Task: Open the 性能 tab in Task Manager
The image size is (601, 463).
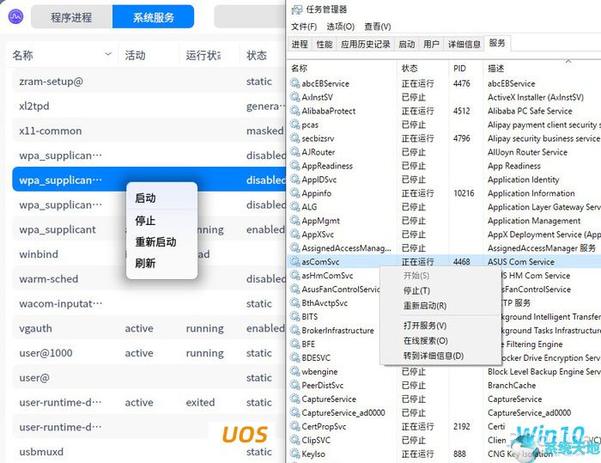Action: pos(325,45)
